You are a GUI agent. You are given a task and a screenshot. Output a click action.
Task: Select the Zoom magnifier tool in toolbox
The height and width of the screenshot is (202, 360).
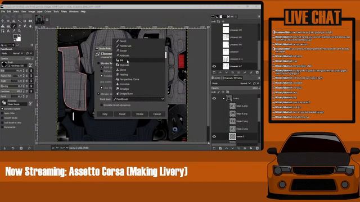pos(19,31)
